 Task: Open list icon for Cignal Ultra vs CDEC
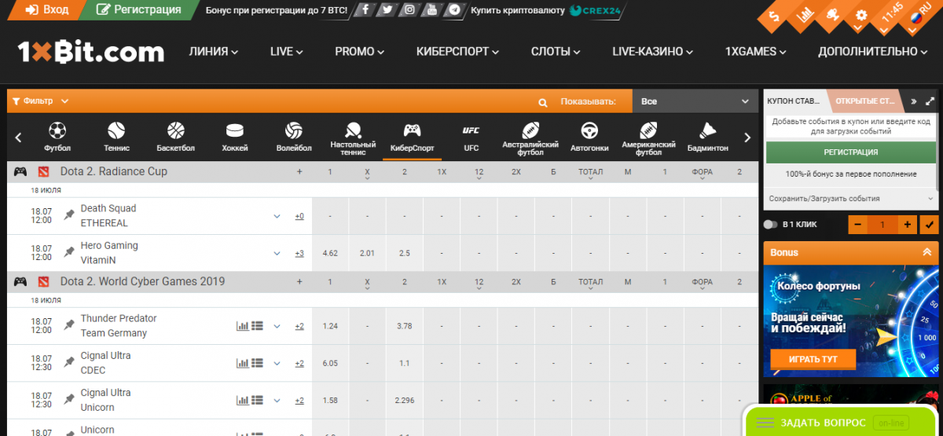(x=257, y=363)
